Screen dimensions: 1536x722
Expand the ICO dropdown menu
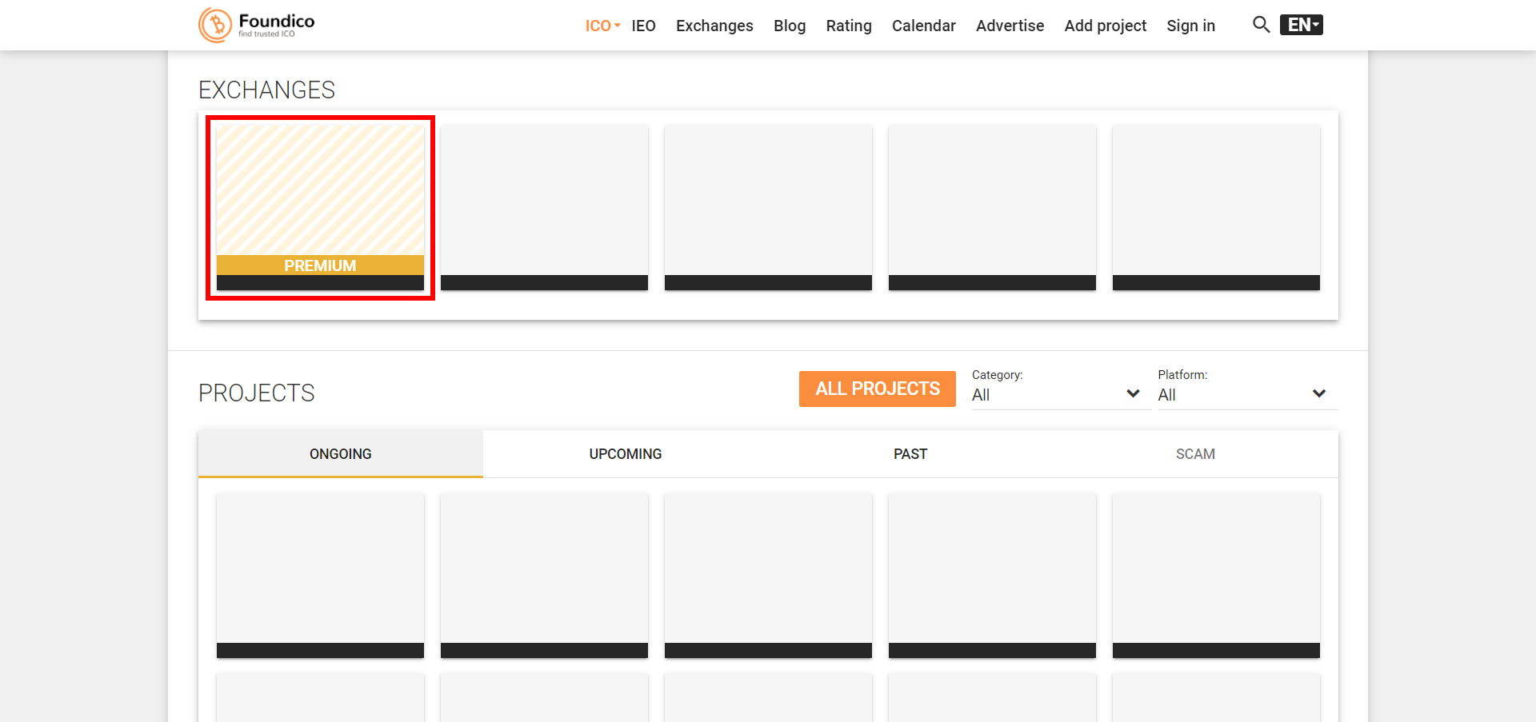[602, 26]
